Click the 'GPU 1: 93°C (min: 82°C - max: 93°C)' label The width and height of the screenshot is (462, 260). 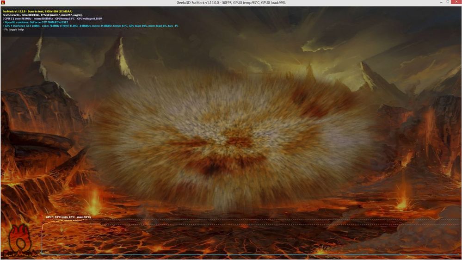tap(68, 217)
